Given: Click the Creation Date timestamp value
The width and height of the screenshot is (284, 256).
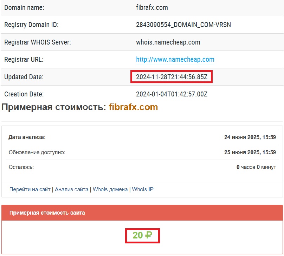Looking at the screenshot, I should [x=172, y=94].
